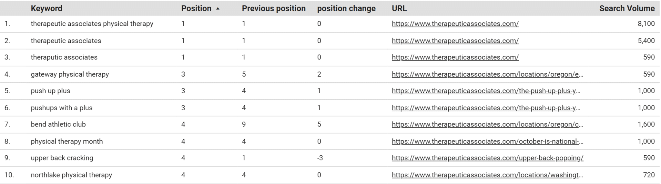Open the bend athletic club URL
661x184 pixels.
pyautogui.click(x=487, y=124)
